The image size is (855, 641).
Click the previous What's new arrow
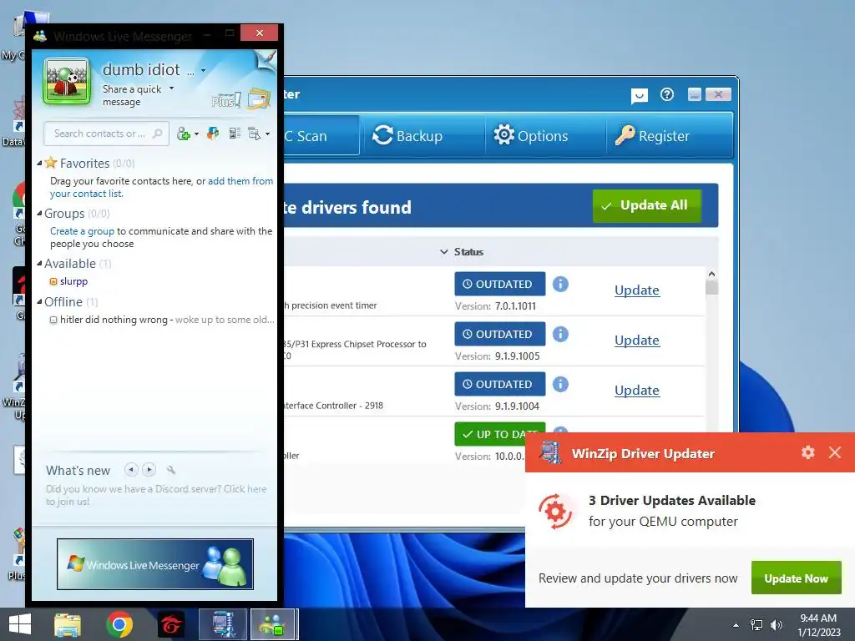point(131,469)
